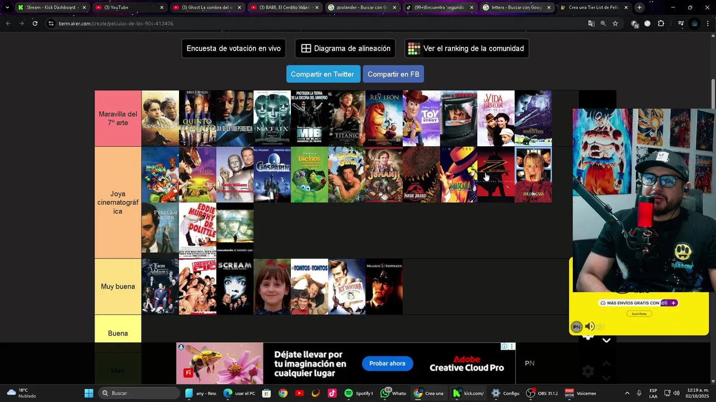Viewport: 716px width, 402px height.
Task: Select the El Rey León poster
Action: click(384, 118)
